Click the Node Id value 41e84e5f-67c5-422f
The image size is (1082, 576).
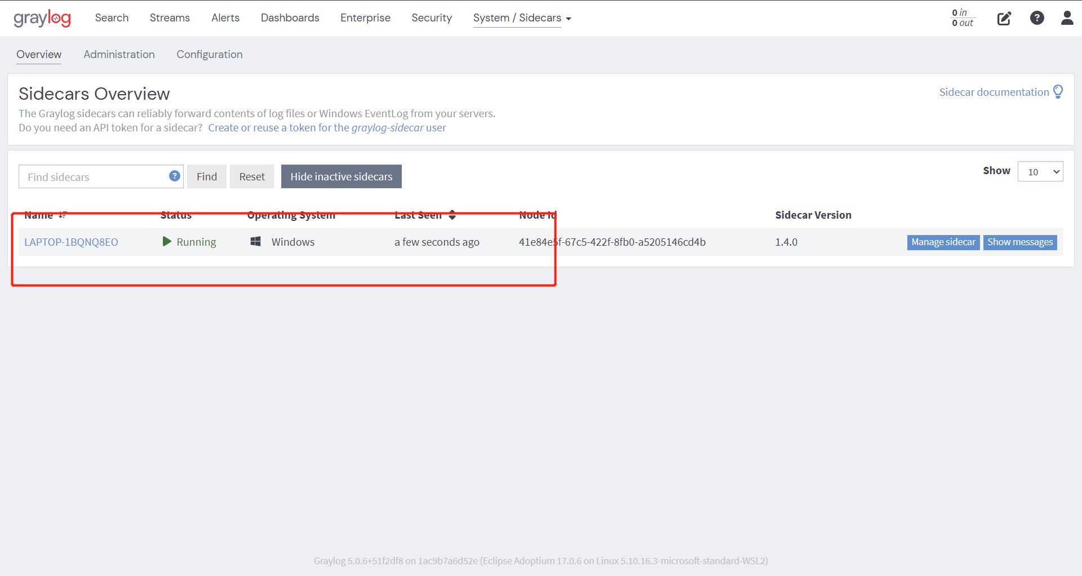point(612,242)
